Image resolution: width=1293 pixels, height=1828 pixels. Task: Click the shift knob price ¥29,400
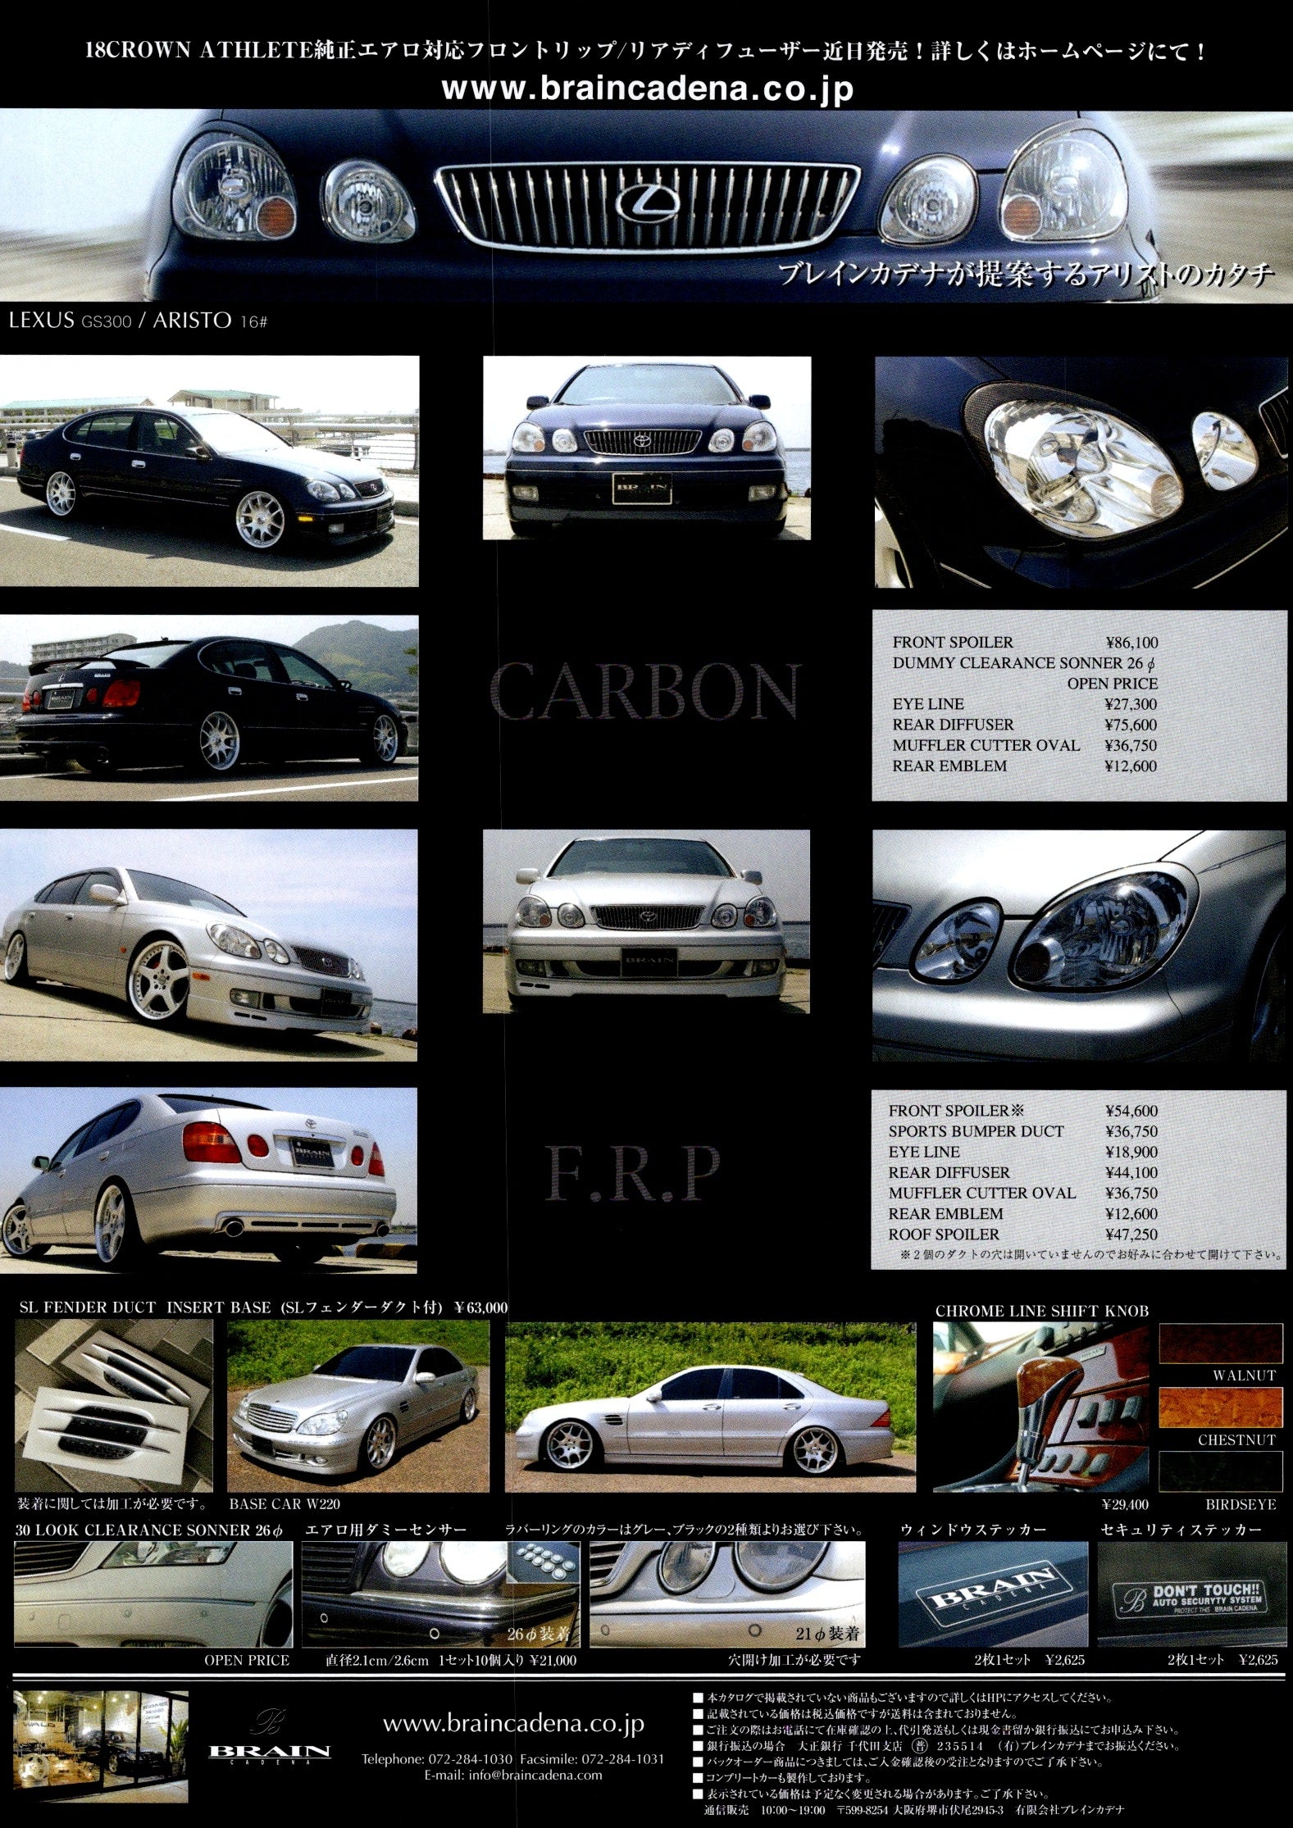(1126, 1504)
